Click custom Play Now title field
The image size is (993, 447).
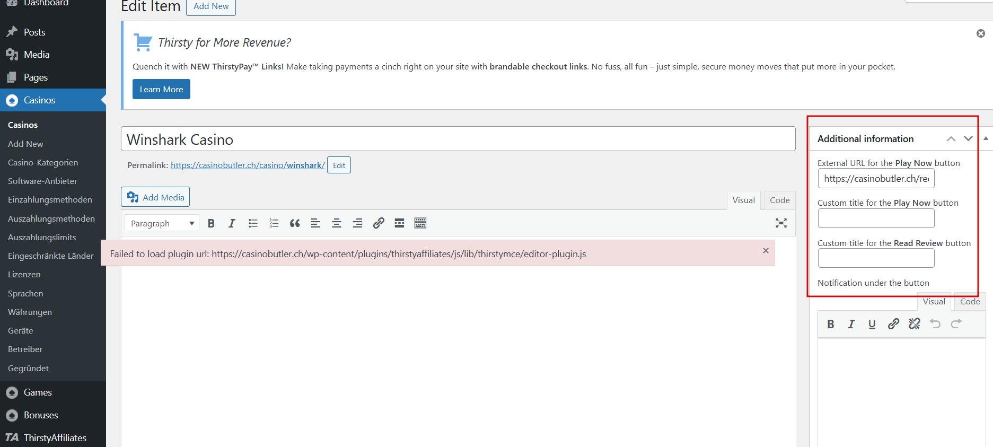(876, 218)
